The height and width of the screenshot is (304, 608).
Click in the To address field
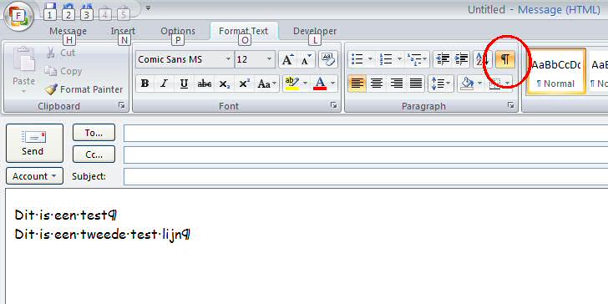point(366,133)
